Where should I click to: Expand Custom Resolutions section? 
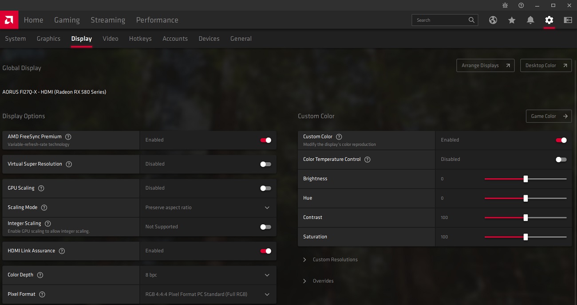pyautogui.click(x=330, y=260)
